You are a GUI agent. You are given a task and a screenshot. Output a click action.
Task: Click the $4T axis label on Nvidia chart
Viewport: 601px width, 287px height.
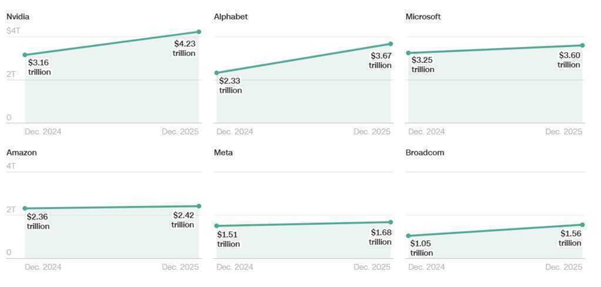point(14,31)
